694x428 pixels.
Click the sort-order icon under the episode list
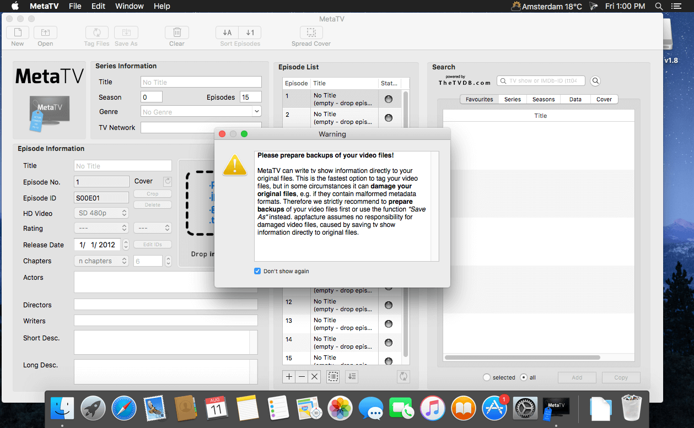click(352, 377)
